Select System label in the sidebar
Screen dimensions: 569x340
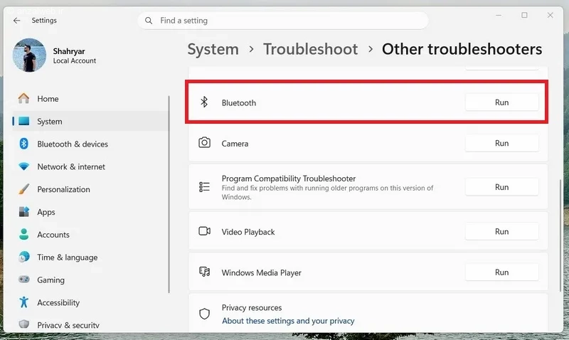49,122
